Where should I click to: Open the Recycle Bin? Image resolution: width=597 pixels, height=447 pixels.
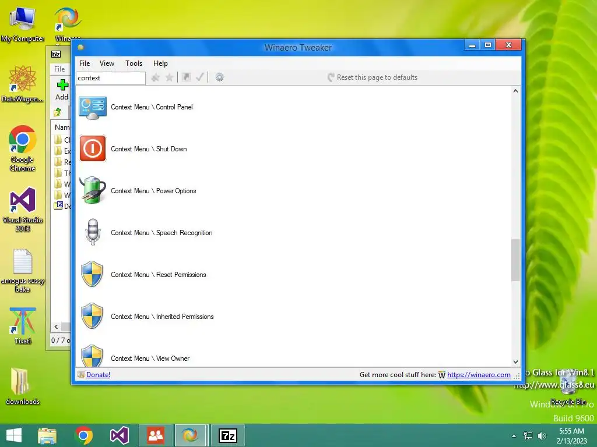(568, 387)
